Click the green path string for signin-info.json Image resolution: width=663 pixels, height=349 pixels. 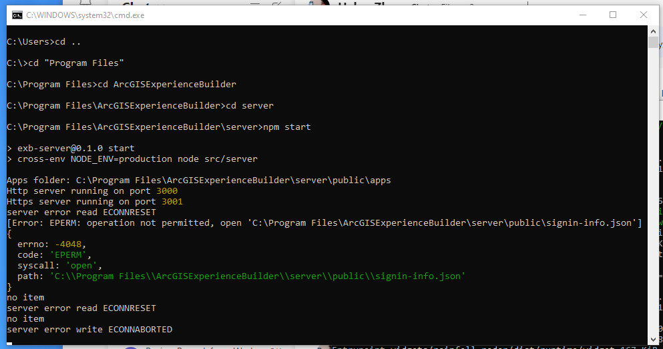coord(258,276)
